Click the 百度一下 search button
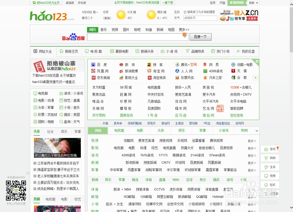 (x=200, y=37)
